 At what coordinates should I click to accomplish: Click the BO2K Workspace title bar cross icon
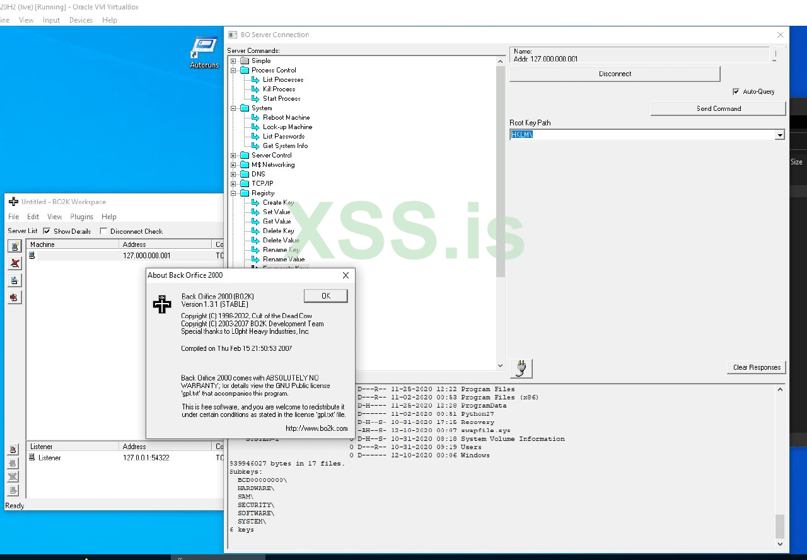13,202
